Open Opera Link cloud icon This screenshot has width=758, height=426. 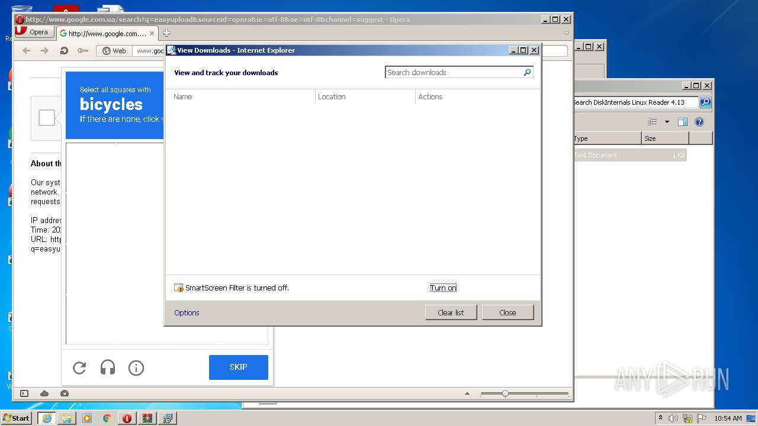44,393
